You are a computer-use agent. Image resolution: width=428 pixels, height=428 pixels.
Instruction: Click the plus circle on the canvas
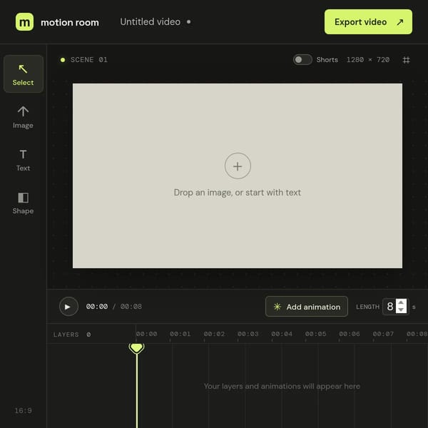(x=238, y=166)
